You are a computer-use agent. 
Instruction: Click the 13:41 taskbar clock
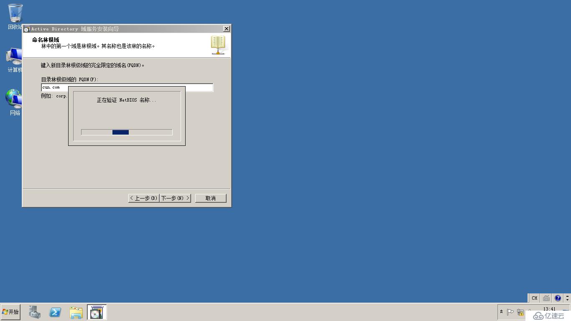pos(549,309)
